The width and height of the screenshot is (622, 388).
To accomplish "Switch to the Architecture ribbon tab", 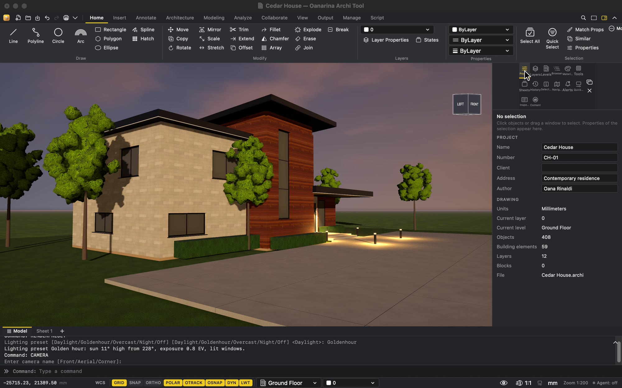I will (x=180, y=18).
